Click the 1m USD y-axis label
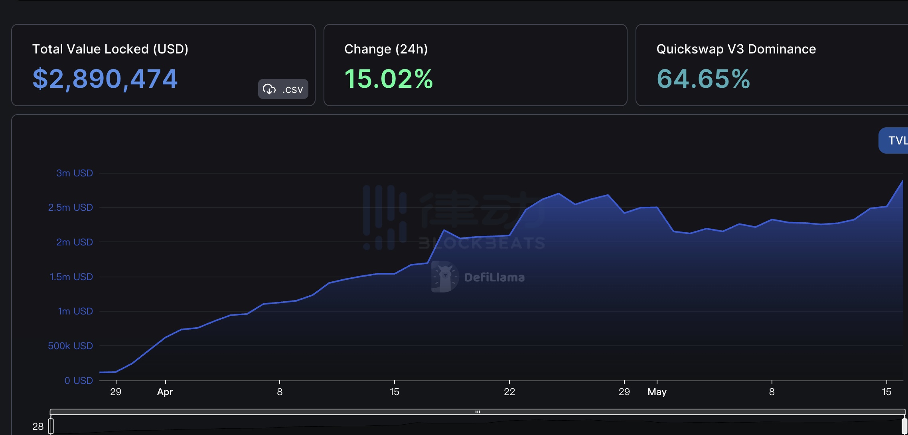 (x=75, y=311)
